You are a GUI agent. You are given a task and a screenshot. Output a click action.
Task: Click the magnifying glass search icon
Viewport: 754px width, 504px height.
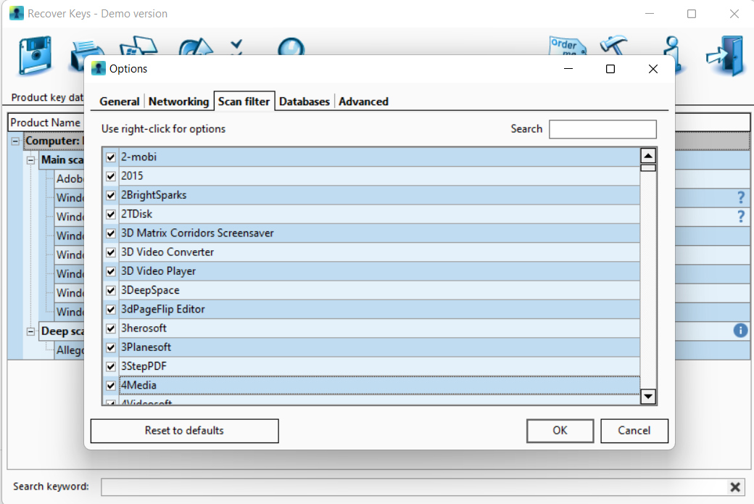pos(290,46)
